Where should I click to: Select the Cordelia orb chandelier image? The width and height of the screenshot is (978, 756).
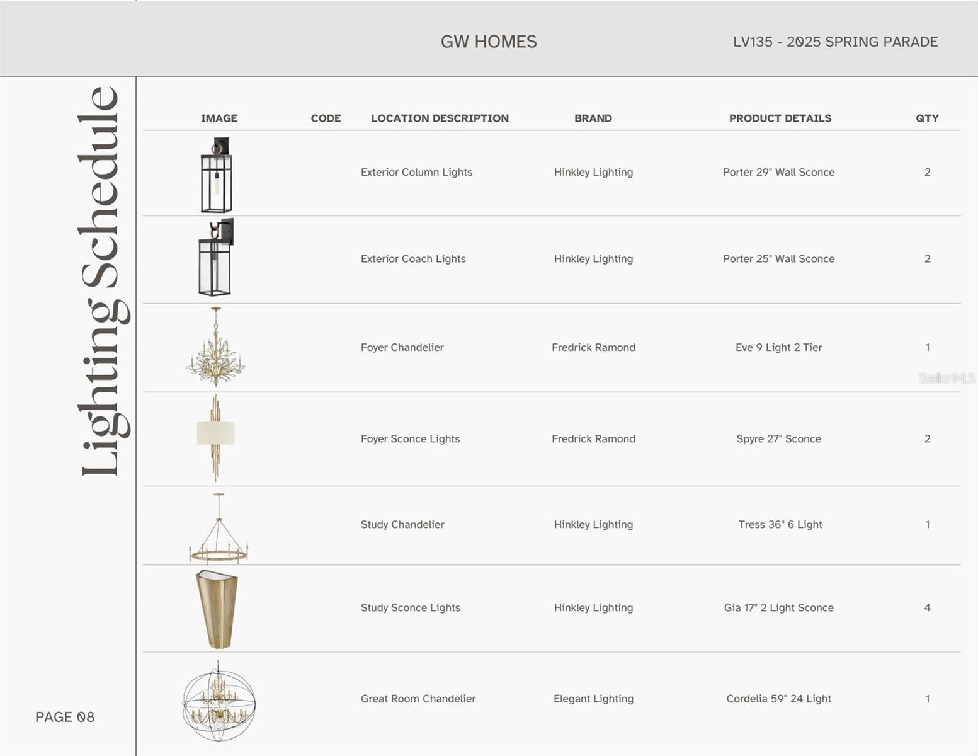[x=219, y=701]
